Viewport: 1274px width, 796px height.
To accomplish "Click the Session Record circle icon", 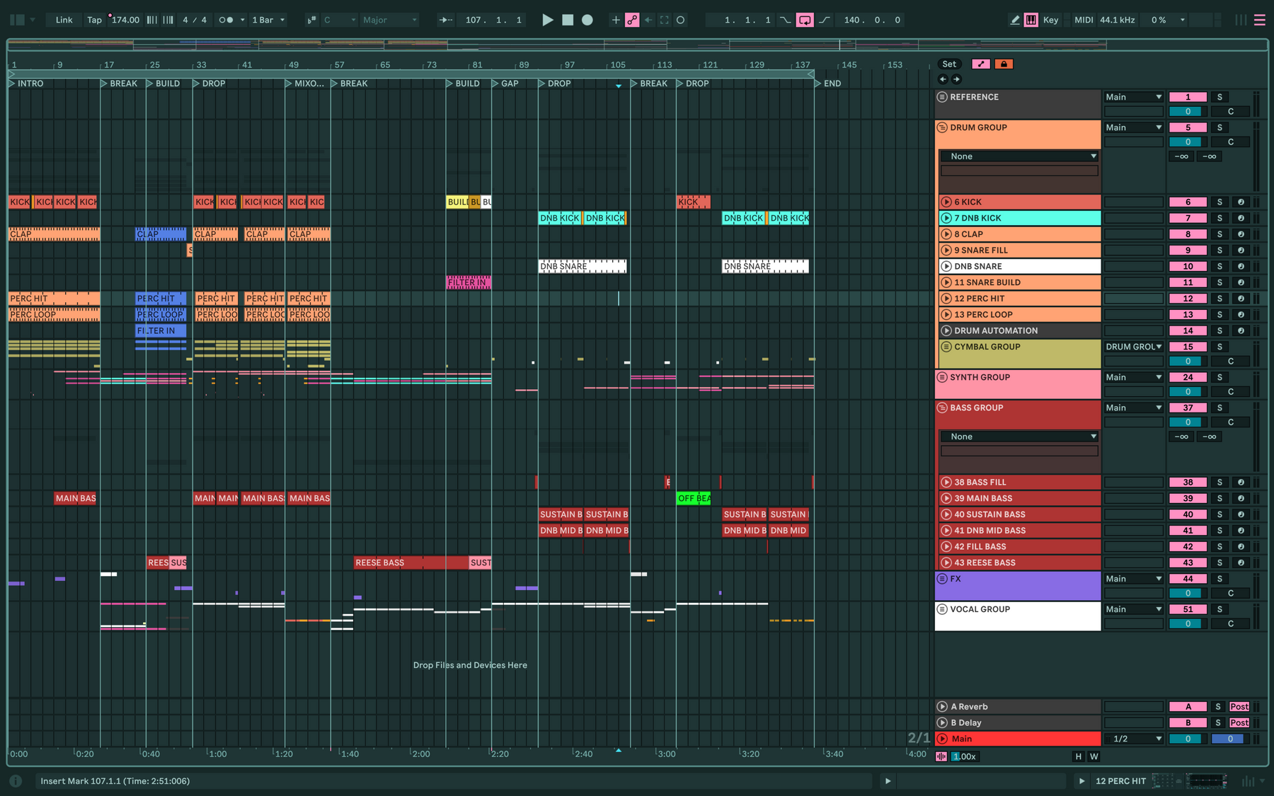I will [681, 20].
